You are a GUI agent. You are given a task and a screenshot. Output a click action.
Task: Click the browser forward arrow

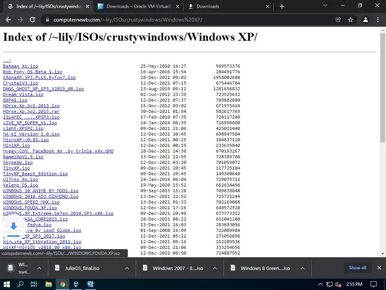point(20,20)
